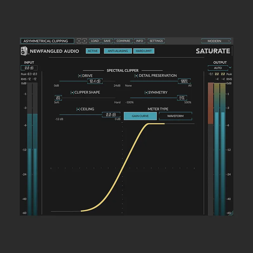Click the 'Soft' label under Clipper Shape
The height and width of the screenshot is (253, 253).
click(x=57, y=102)
